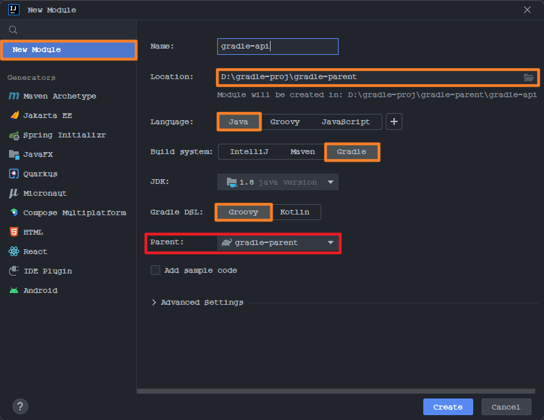Click the Compose Multiplatform icon
The width and height of the screenshot is (544, 420).
pos(14,212)
